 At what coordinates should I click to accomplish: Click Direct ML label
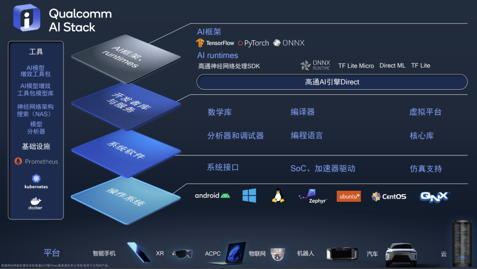392,66
